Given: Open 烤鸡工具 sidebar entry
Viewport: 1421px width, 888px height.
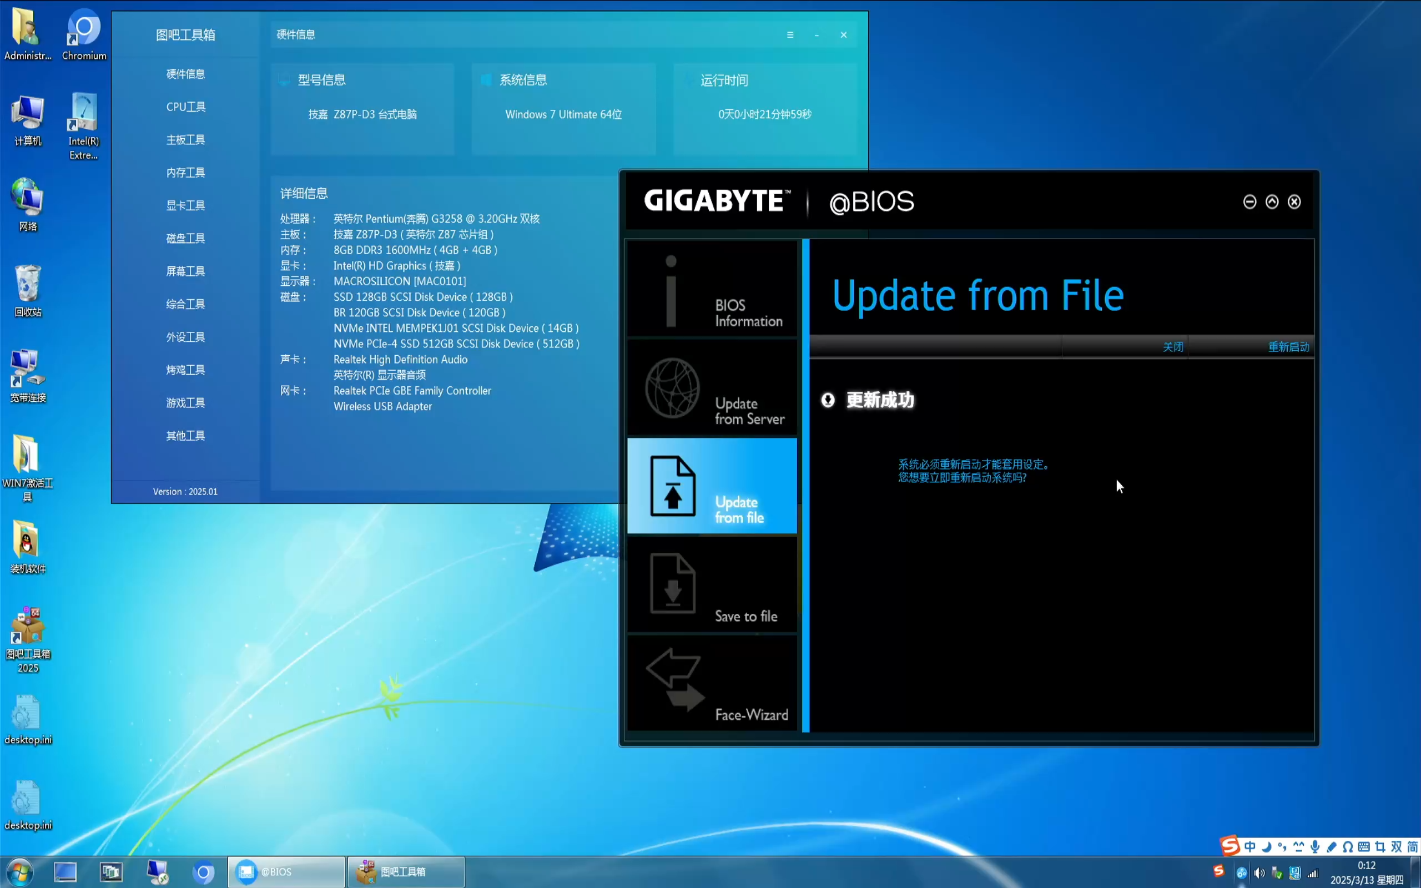Looking at the screenshot, I should pyautogui.click(x=185, y=370).
